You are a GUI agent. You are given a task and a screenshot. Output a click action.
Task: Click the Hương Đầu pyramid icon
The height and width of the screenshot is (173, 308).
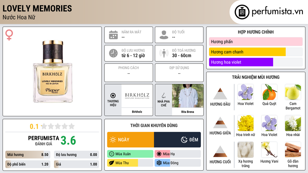coord(220,94)
